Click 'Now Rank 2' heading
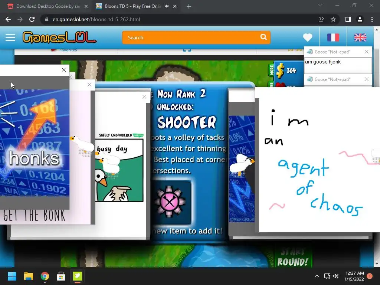Screen dimensions: 380x285 click(181, 94)
